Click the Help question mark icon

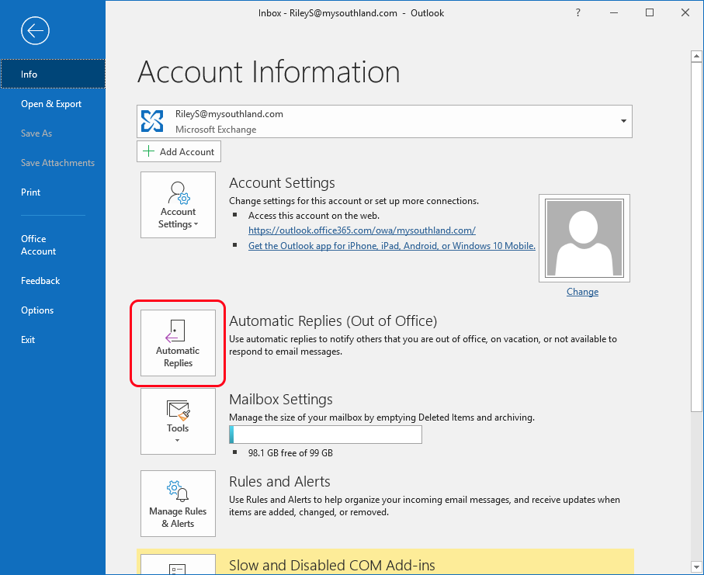pos(577,12)
